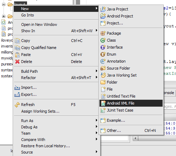Select Open in New Window

pyautogui.click(x=56, y=24)
